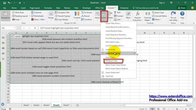Open the Worksheets tool
Image resolution: width=196 pixels, height=110 pixels.
(37, 16)
